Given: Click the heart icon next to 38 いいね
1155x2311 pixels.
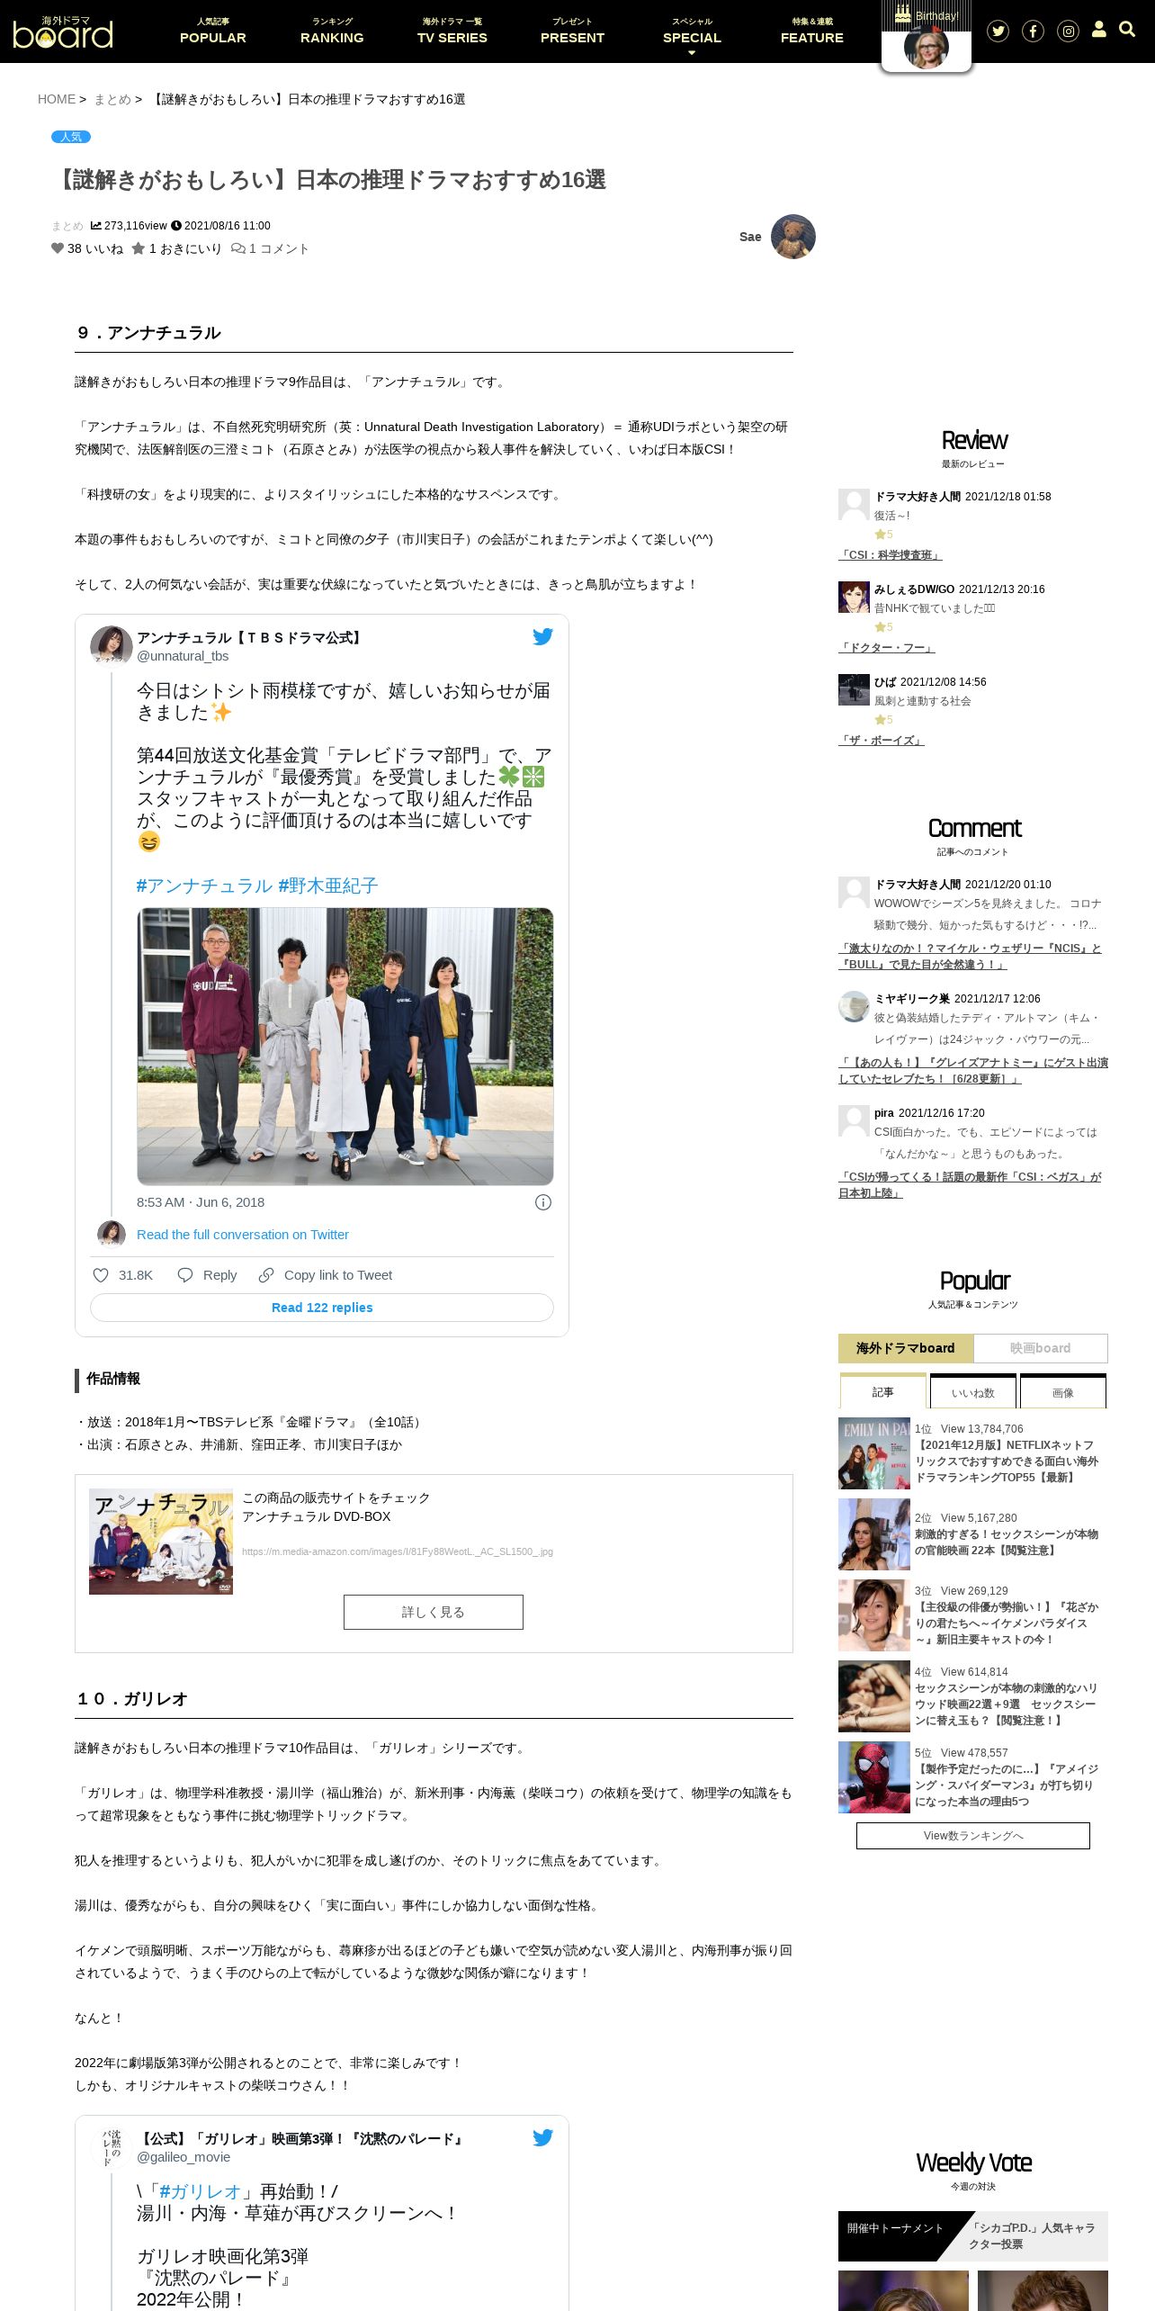Looking at the screenshot, I should (x=58, y=248).
